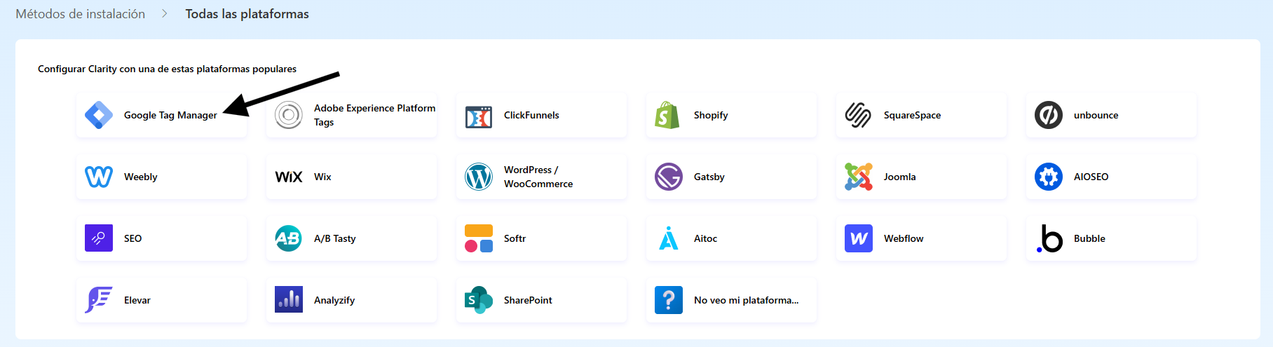Click the breadcrumb chevron separator
1273x347 pixels.
[x=165, y=14]
